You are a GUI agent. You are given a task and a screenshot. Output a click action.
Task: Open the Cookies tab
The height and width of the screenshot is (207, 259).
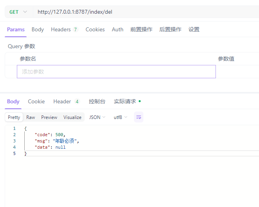(95, 29)
